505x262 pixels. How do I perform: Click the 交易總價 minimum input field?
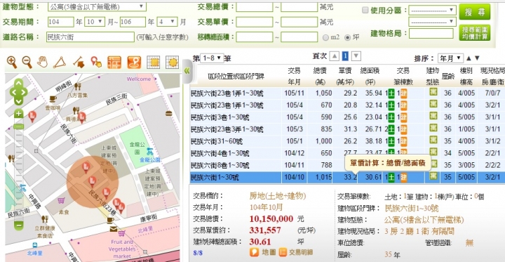[255, 7]
